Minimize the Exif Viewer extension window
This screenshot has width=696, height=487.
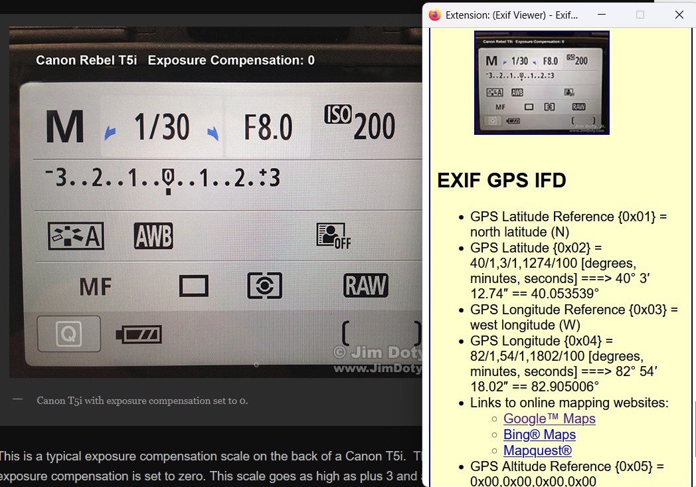click(x=602, y=15)
